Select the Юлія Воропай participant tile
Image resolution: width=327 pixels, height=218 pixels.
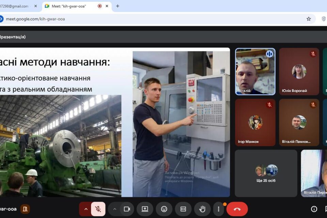click(299, 72)
